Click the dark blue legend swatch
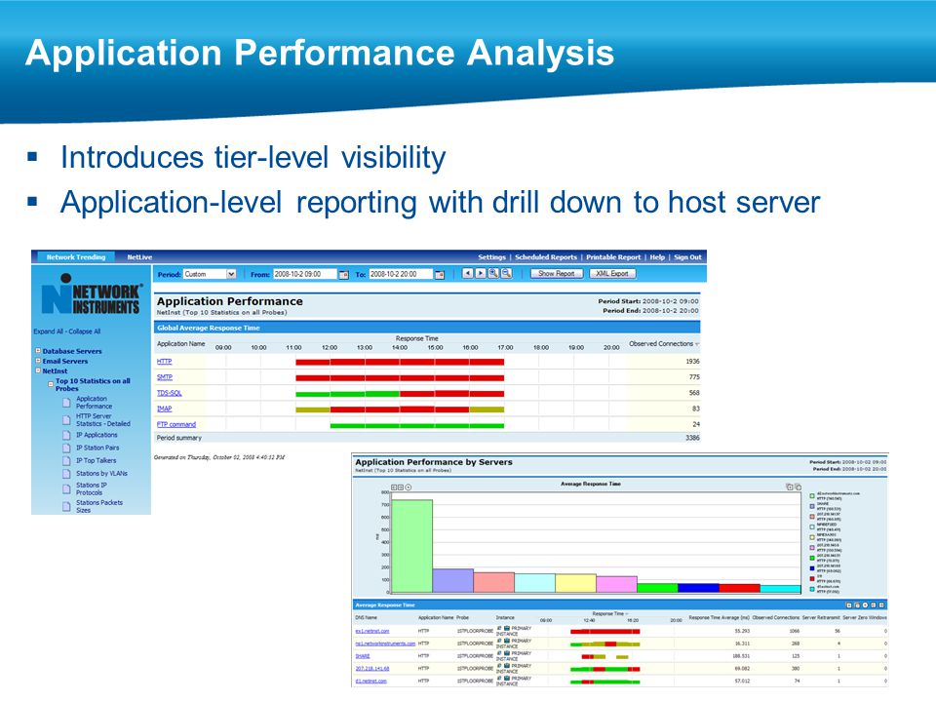 pyautogui.click(x=812, y=568)
